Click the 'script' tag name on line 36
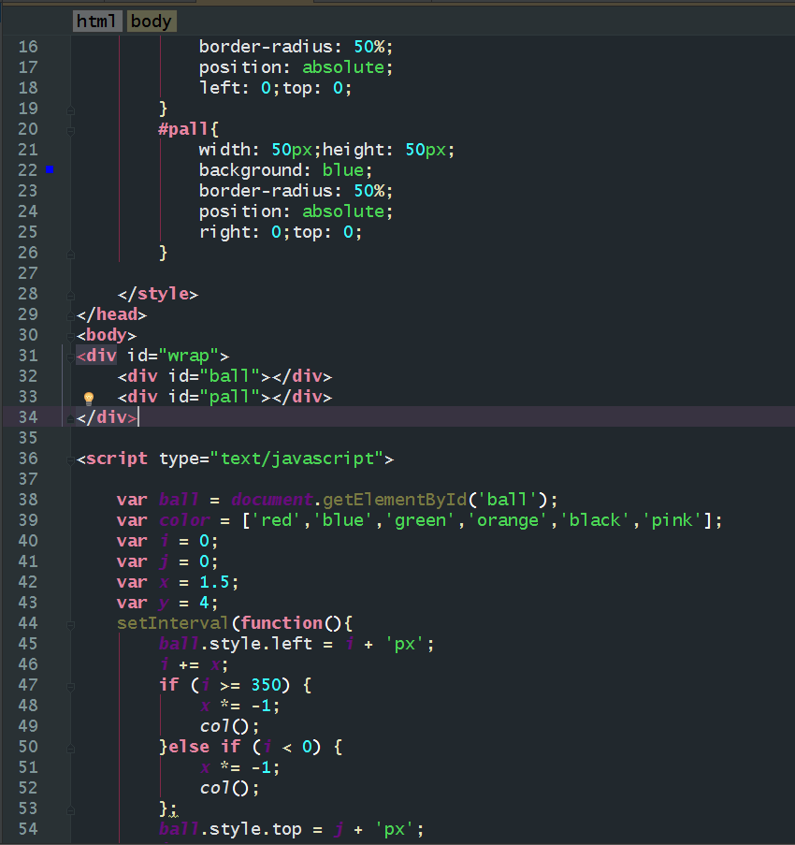This screenshot has height=845, width=795. click(x=116, y=459)
